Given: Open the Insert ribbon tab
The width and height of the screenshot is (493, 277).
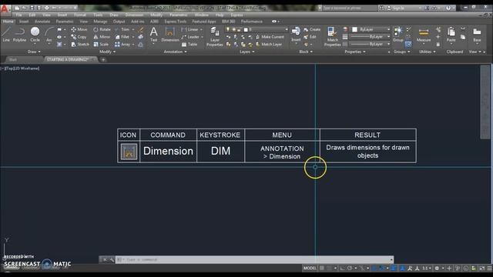Looking at the screenshot, I should point(24,22).
